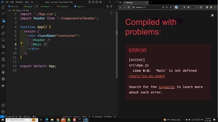This screenshot has width=218, height=122.
Task: Open the Run and Debug view
Action: tap(3, 27)
